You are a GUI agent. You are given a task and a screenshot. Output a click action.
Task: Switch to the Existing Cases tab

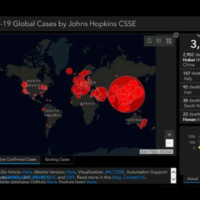(57, 159)
